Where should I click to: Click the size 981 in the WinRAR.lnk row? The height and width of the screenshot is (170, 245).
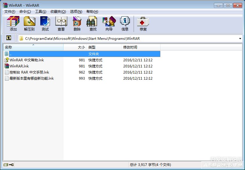click(x=82, y=66)
